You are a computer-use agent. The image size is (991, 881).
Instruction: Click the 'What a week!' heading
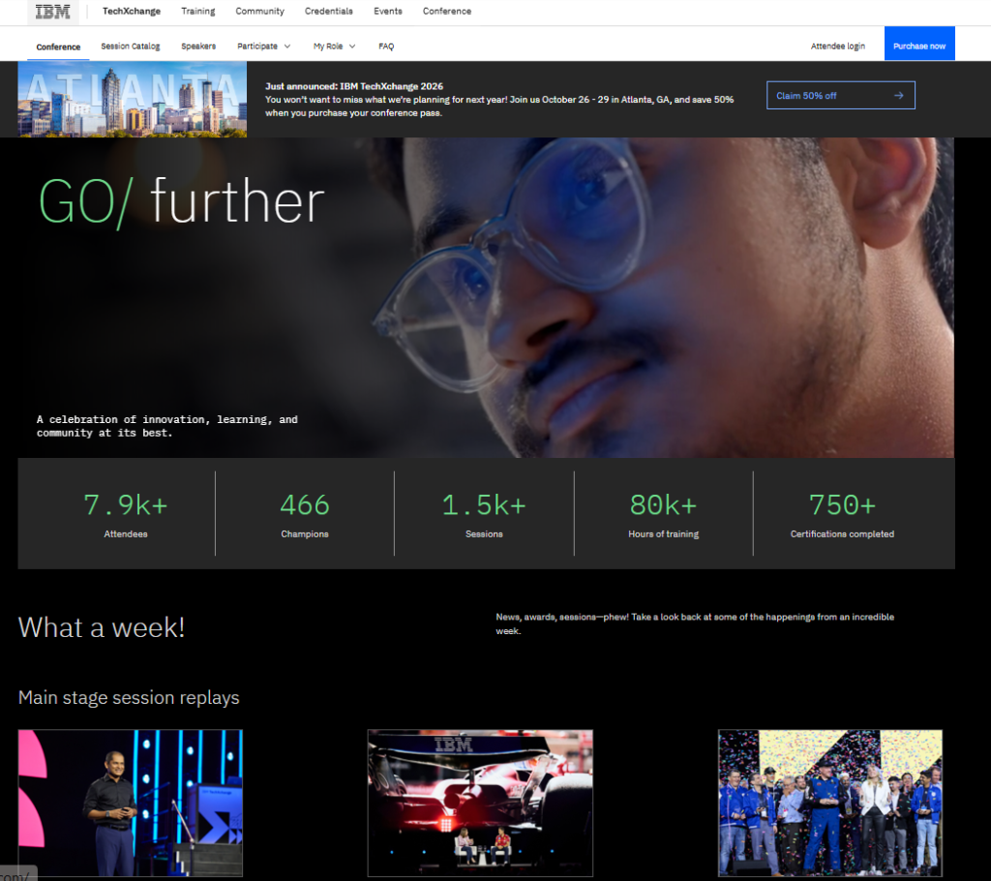click(x=102, y=628)
